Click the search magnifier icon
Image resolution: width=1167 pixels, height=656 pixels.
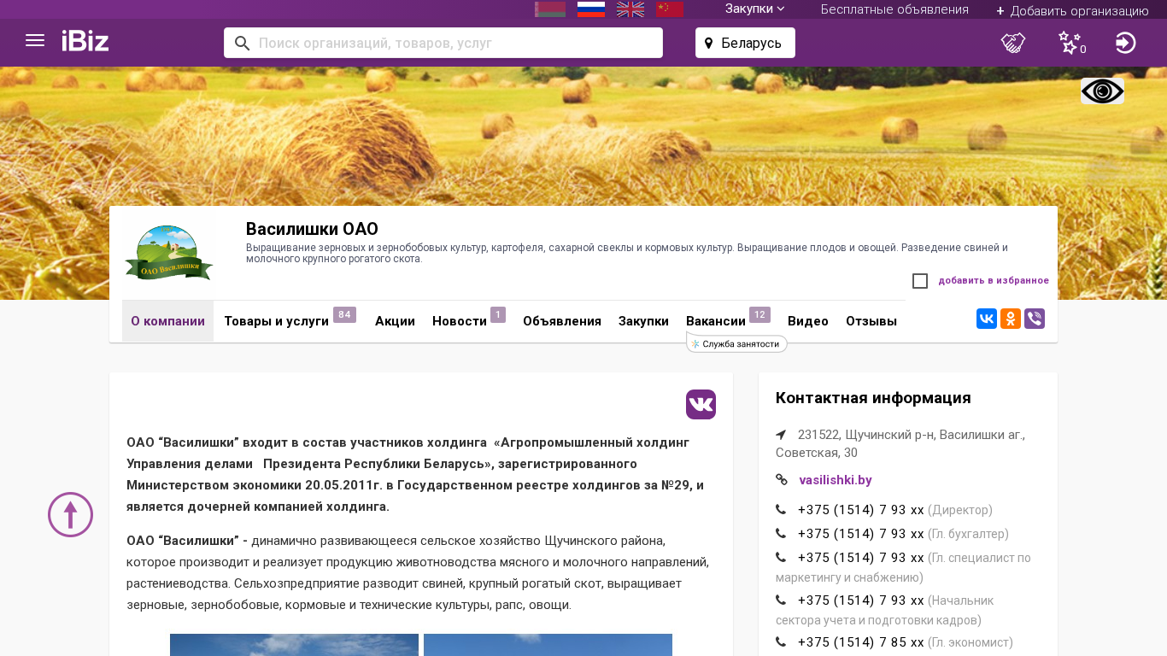(x=242, y=43)
